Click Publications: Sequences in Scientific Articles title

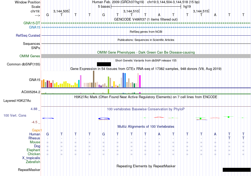pos(146,40)
